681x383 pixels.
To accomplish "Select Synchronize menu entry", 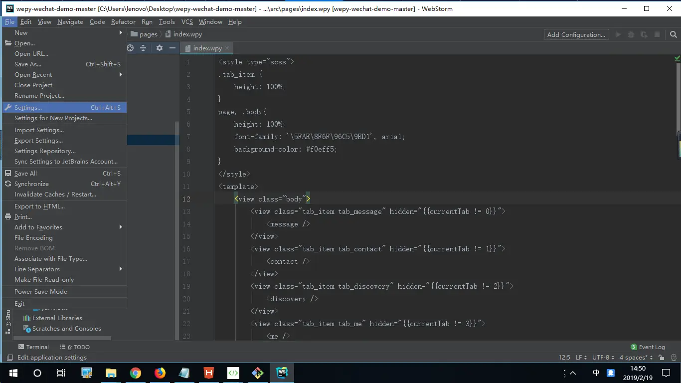I will [x=64, y=184].
